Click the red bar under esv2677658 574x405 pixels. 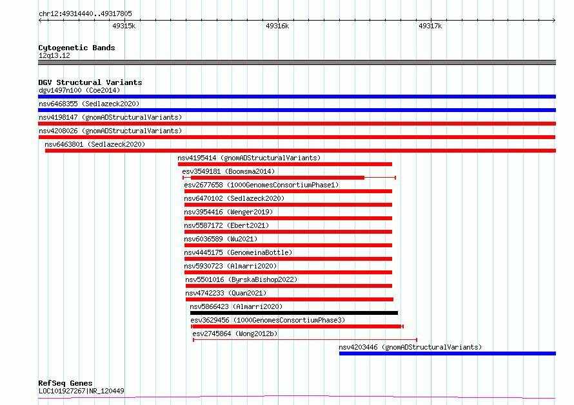288,191
